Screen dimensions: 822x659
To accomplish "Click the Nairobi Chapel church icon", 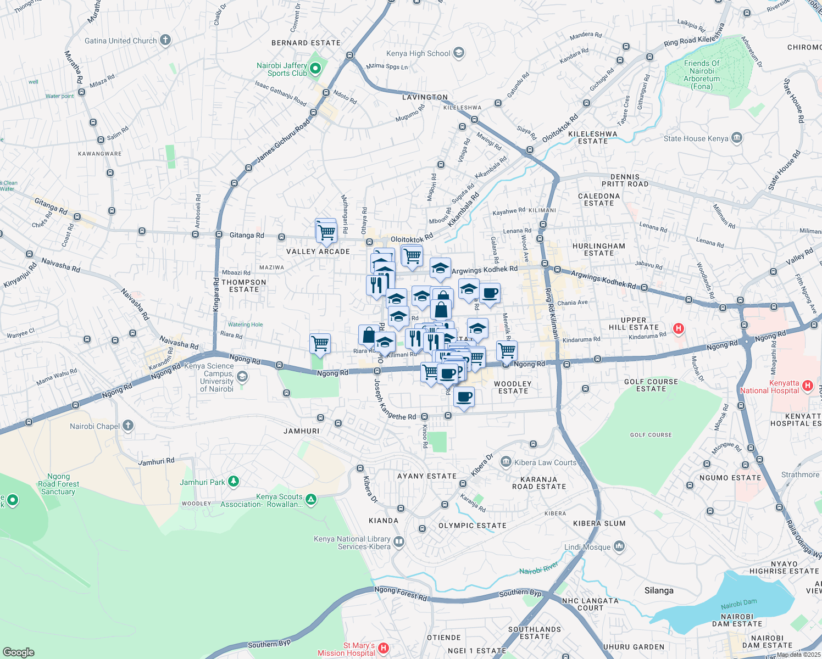I will 127,425.
